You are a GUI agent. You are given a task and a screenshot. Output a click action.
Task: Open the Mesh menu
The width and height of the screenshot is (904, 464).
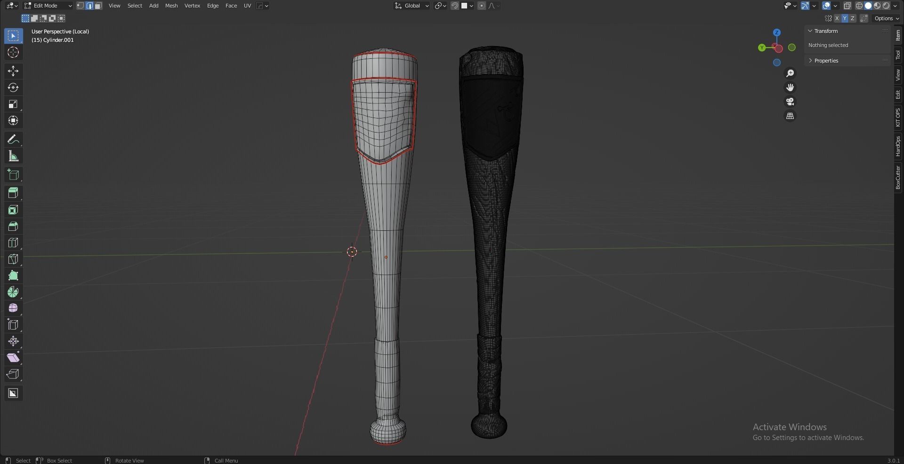pyautogui.click(x=171, y=6)
